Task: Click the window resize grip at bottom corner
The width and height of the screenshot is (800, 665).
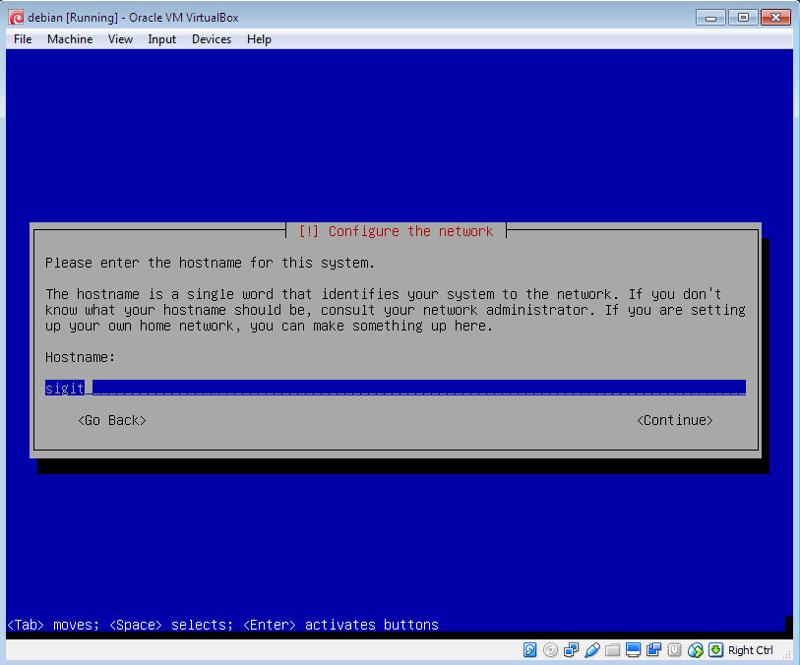Action: pos(788,654)
